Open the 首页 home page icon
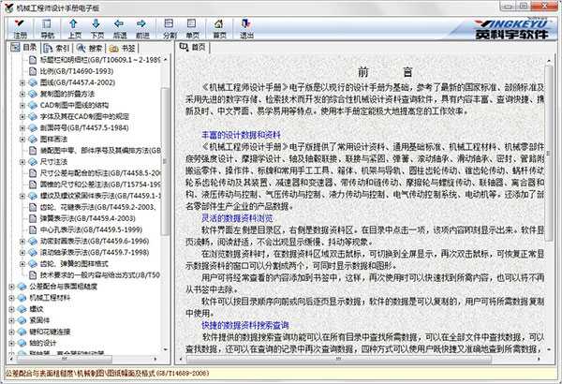 coord(219,27)
